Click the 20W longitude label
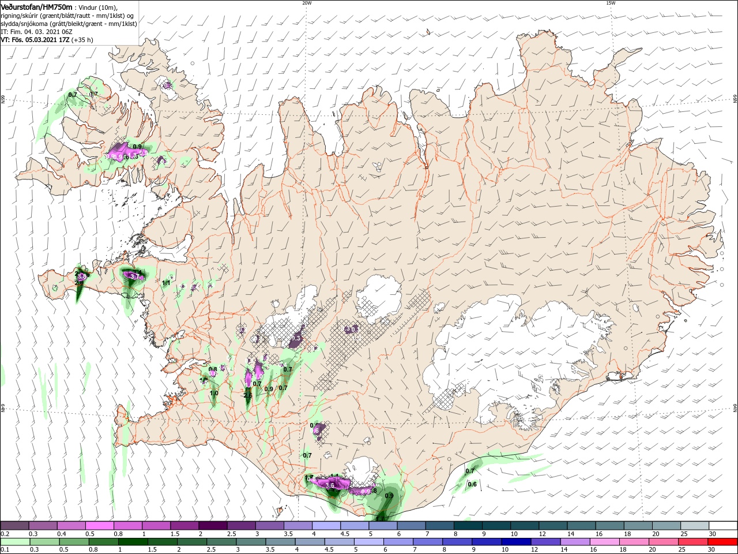This screenshot has width=738, height=554. 307,3
